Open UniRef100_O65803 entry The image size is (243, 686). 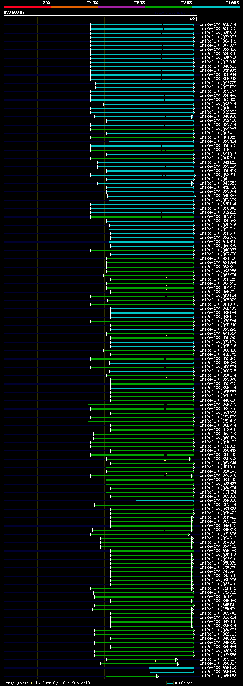pyautogui.click(x=218, y=99)
